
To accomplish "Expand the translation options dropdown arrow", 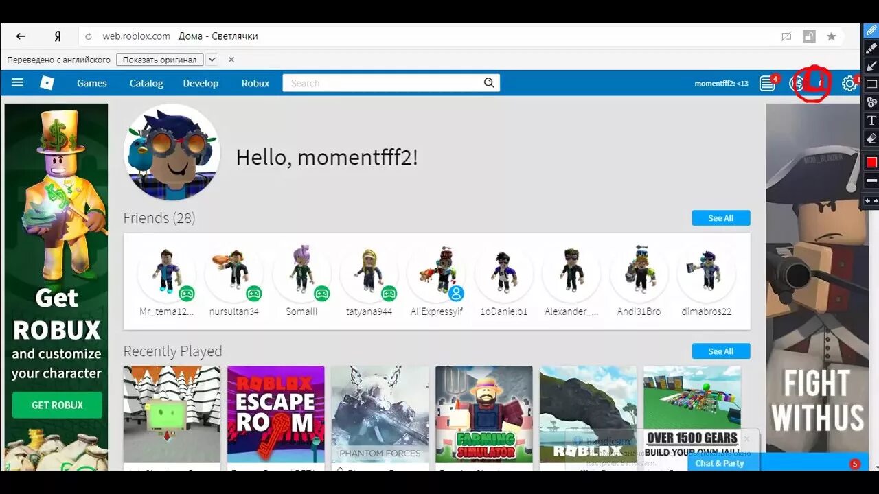I will pos(212,60).
